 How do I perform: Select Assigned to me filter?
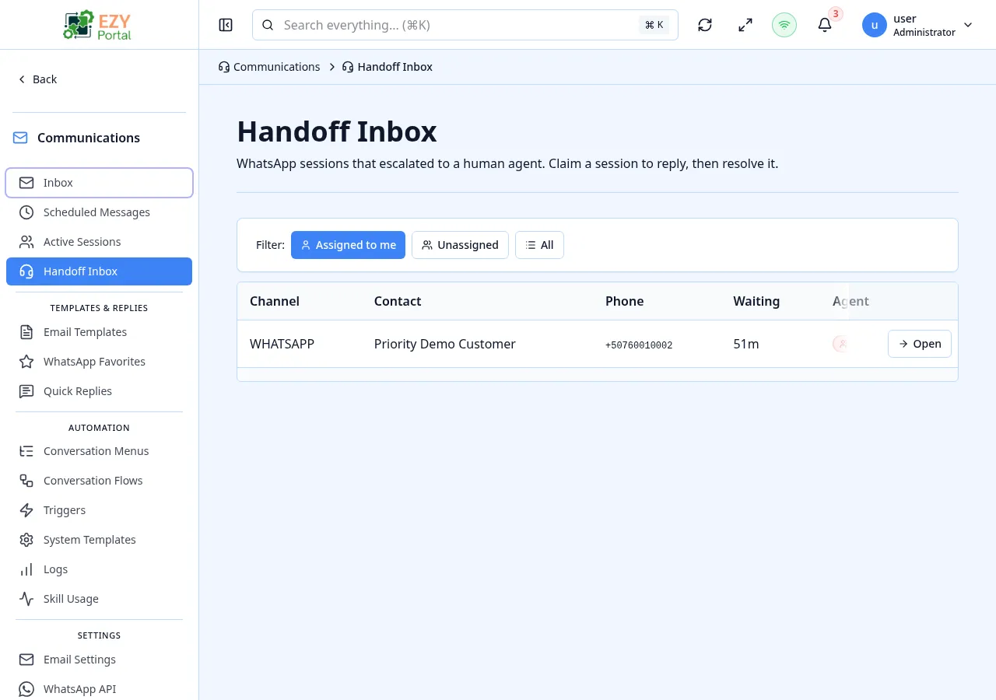(348, 245)
